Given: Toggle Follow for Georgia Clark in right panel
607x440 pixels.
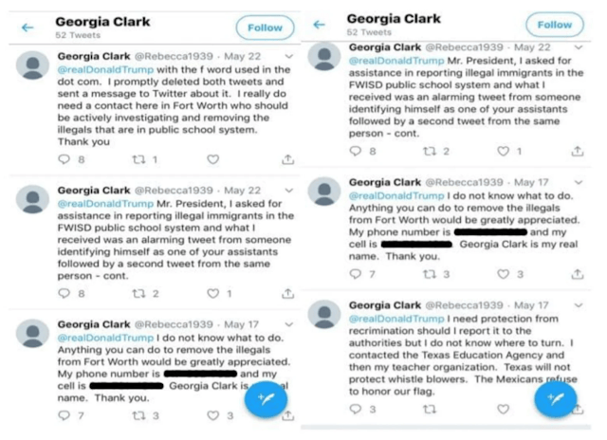Looking at the screenshot, I should (555, 25).
